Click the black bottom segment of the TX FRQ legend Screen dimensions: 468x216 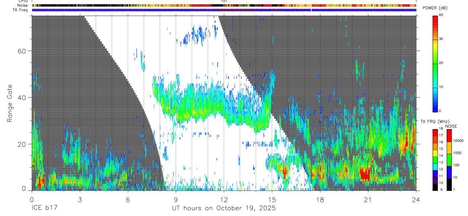pyautogui.click(x=435, y=187)
